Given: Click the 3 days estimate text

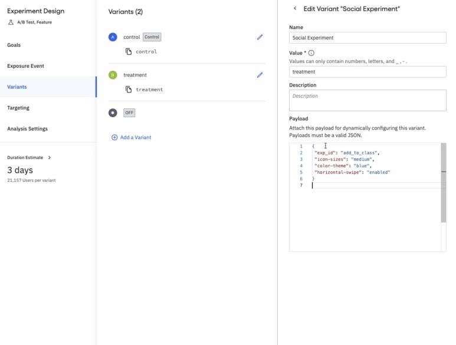Looking at the screenshot, I should click(20, 170).
